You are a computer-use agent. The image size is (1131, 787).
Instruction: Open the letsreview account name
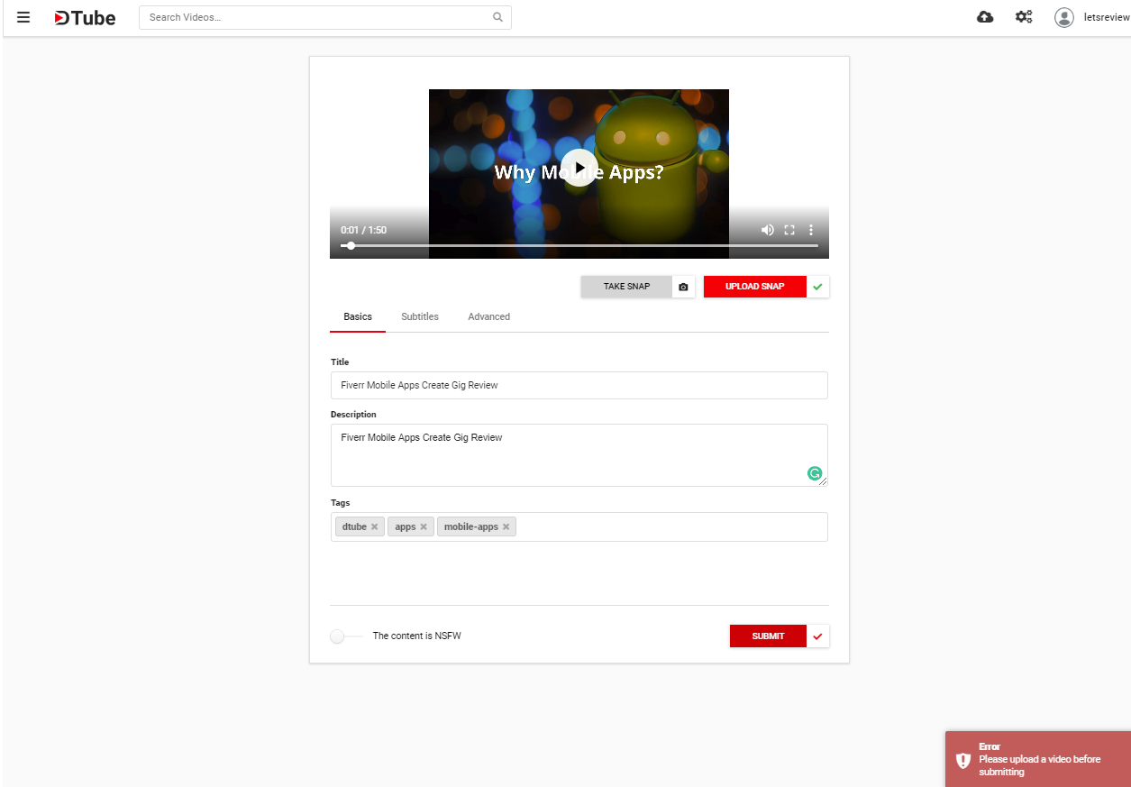(x=1106, y=17)
